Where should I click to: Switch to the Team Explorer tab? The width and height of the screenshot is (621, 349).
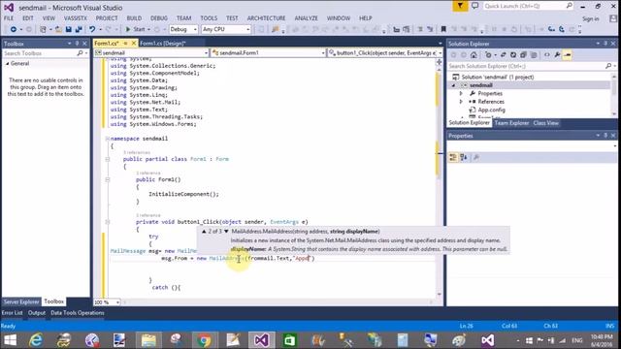[x=511, y=123]
